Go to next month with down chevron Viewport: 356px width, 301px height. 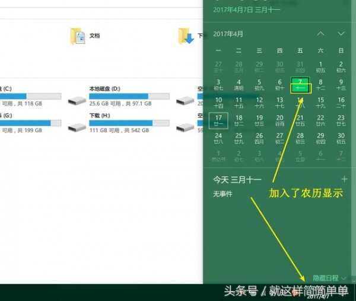point(341,34)
